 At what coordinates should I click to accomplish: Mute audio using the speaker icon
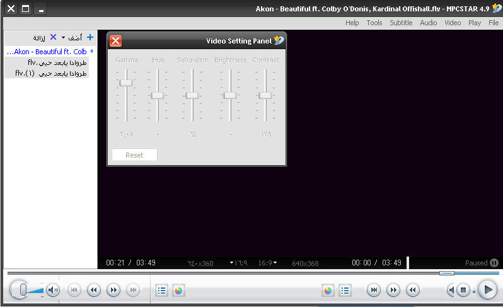[x=53, y=290]
